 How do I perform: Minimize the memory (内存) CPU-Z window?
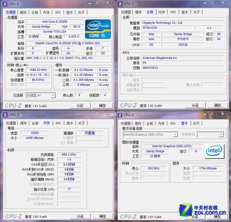click(90, 114)
